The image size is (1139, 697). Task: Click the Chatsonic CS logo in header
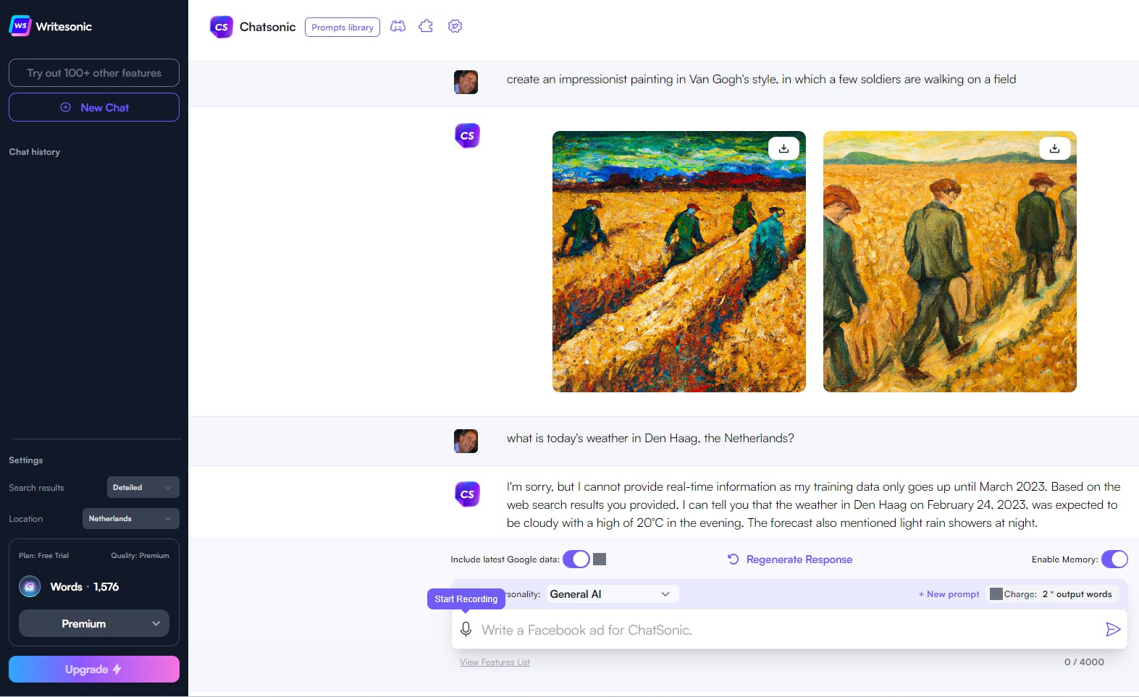pyautogui.click(x=222, y=27)
